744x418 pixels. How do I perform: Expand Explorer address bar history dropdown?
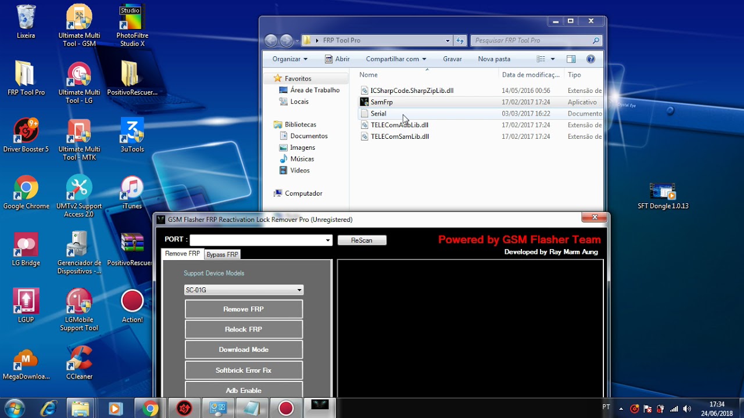coord(448,41)
